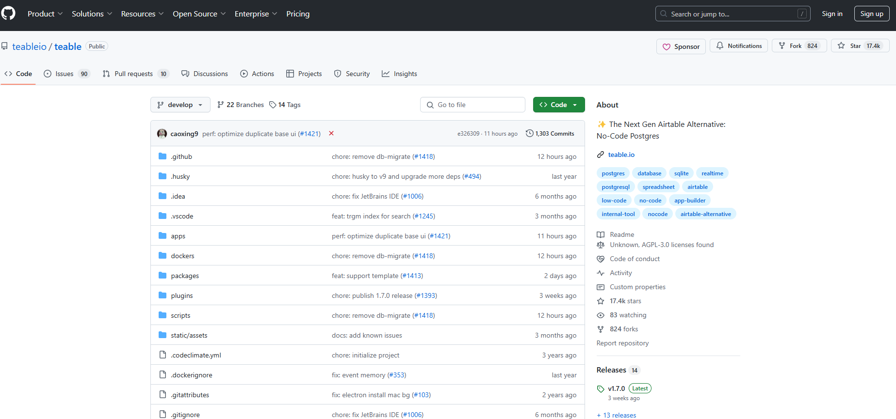
Task: Click caoxing9 avatar image
Action: [x=162, y=134]
